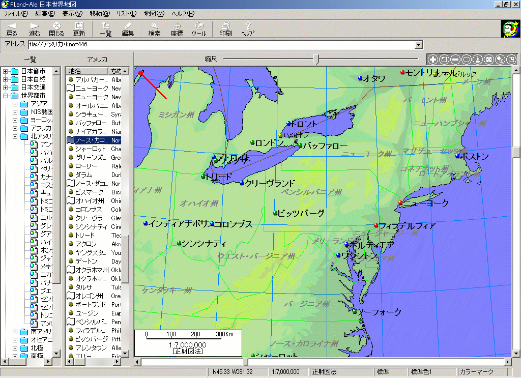Screen dimensions: 521x378
Task: Click the green marker at ピッツバーグ on map
Action: point(275,213)
